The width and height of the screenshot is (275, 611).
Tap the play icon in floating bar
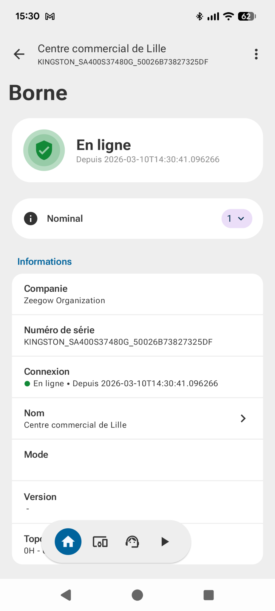[165, 541]
